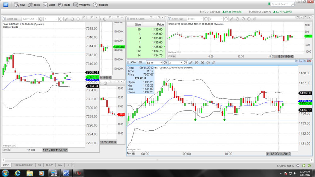Open the Support menu
This screenshot has width=315, height=177.
point(100,5)
